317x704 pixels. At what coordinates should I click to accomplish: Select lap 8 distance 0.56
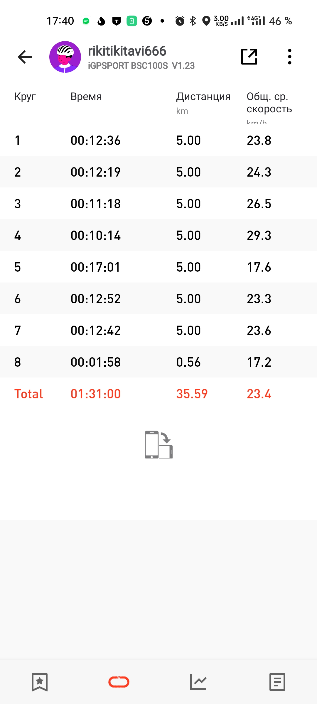click(188, 362)
